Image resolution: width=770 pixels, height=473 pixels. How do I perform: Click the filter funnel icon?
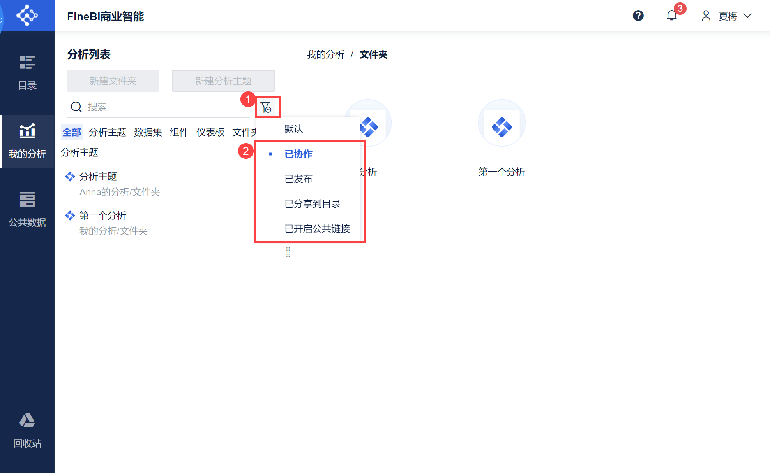267,107
